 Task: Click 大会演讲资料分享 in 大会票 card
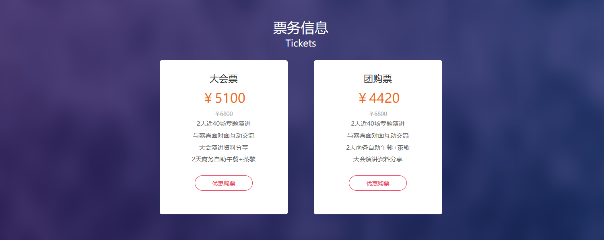224,147
